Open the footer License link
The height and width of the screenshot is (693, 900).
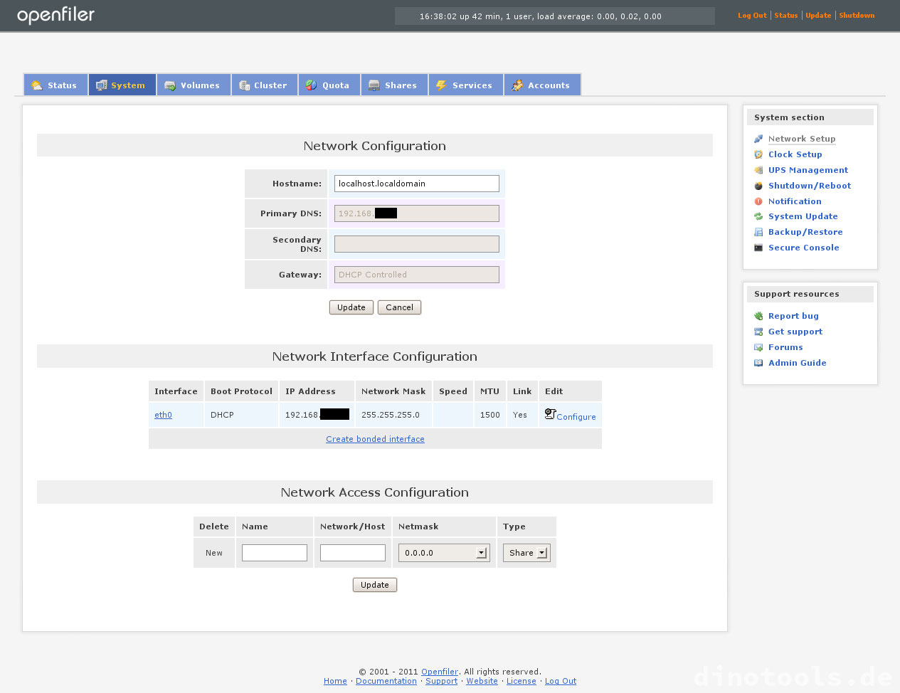(522, 681)
